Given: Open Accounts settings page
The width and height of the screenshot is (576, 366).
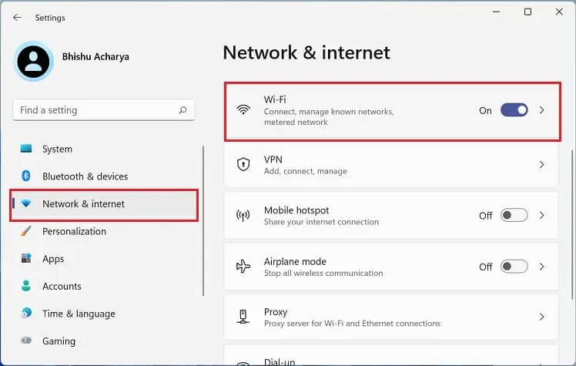Looking at the screenshot, I should [62, 286].
